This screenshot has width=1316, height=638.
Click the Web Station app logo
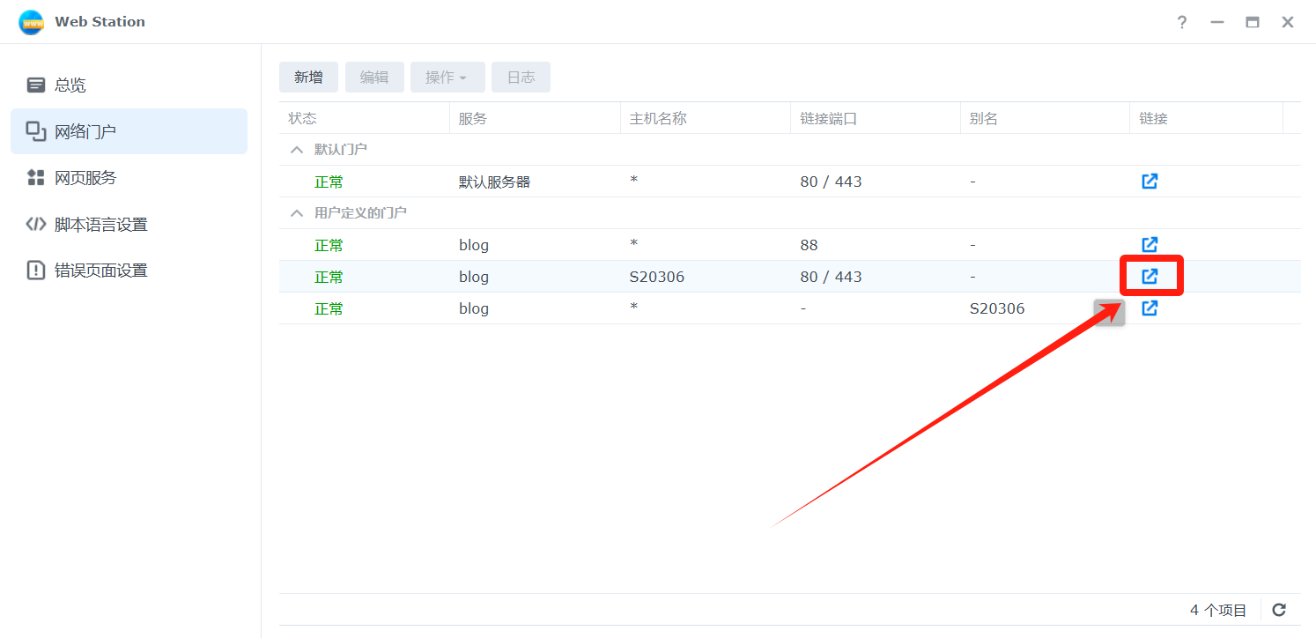tap(31, 22)
